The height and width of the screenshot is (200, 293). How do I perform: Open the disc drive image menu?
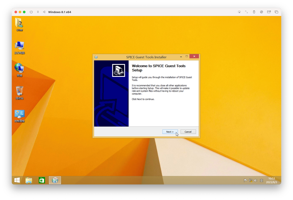tap(261, 12)
